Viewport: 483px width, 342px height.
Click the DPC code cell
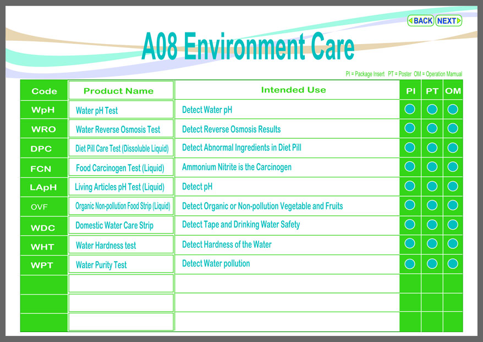pyautogui.click(x=43, y=149)
